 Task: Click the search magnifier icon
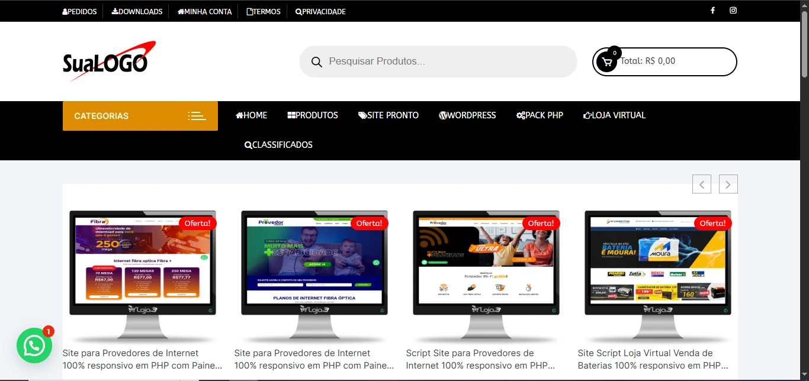click(316, 61)
